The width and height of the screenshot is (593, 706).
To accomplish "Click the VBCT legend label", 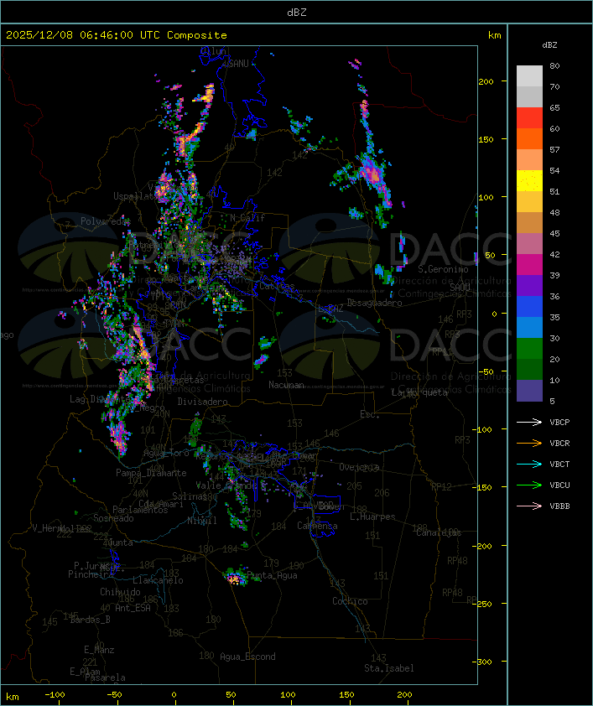I will click(x=559, y=464).
